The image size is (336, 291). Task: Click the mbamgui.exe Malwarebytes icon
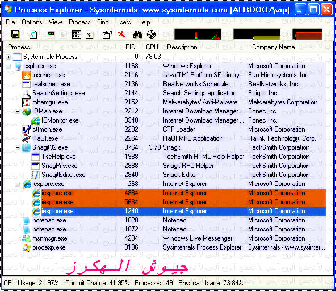click(27, 102)
